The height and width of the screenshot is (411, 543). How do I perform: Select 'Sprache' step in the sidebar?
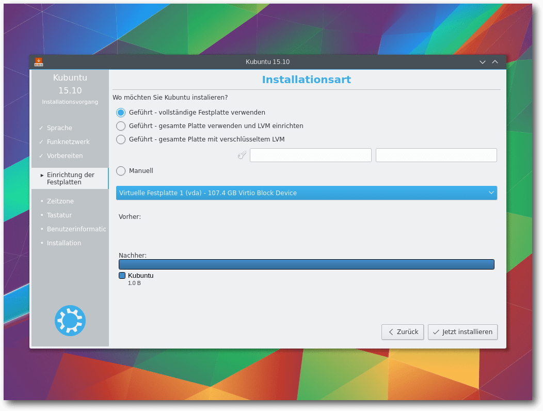[59, 128]
